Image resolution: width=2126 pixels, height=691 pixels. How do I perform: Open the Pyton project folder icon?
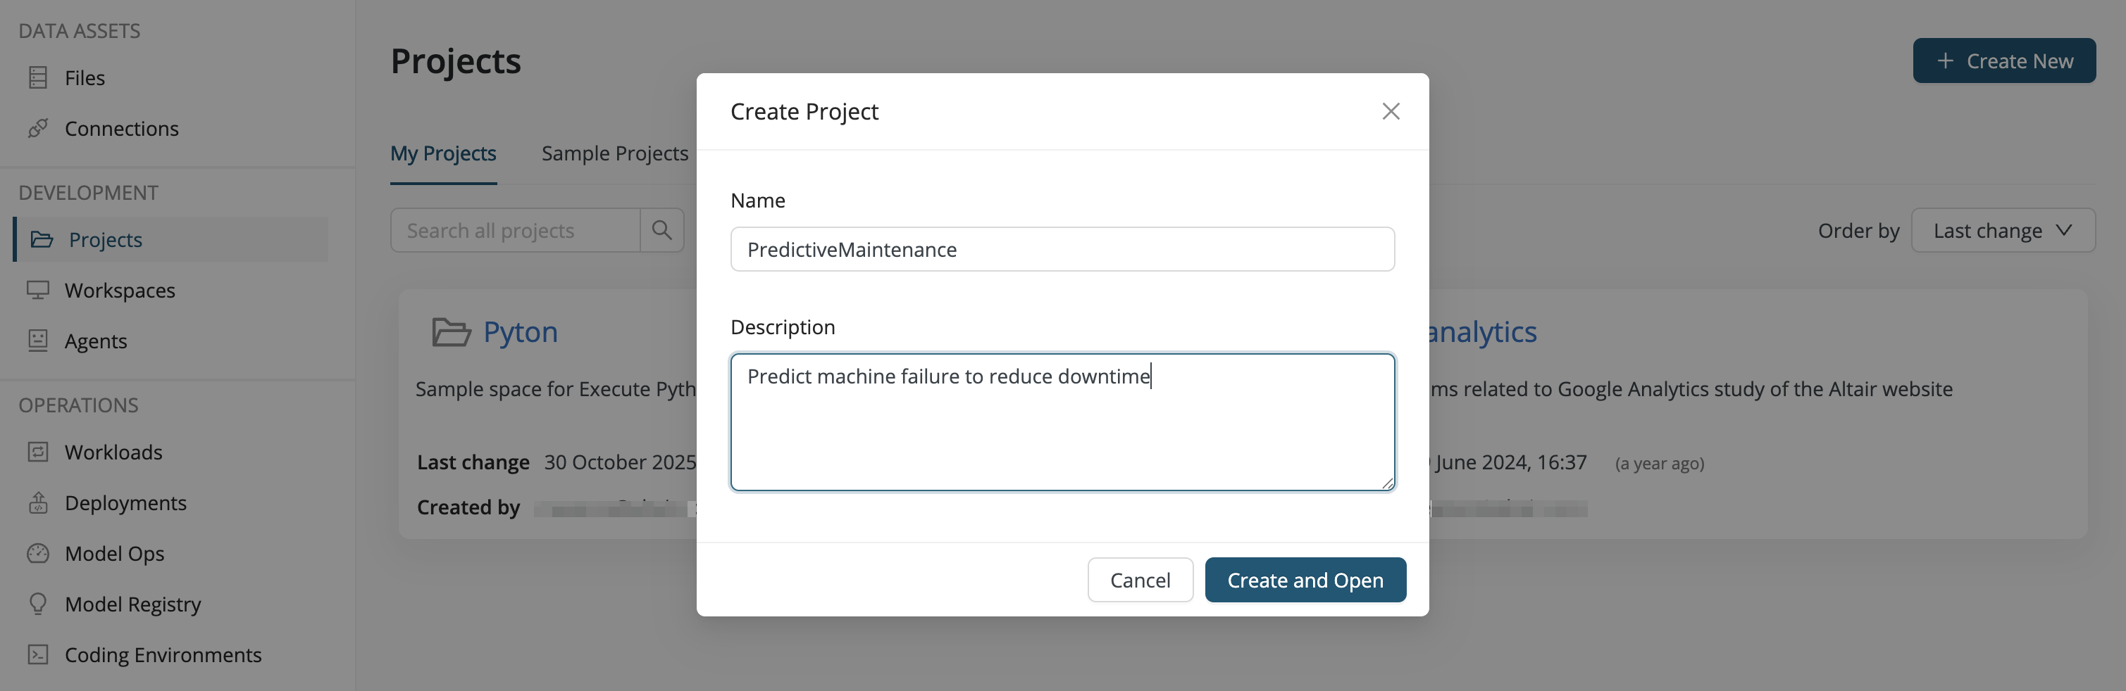point(450,331)
